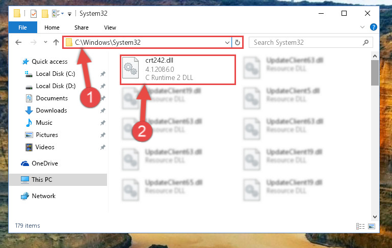Expand the address bar history dropdown

click(227, 42)
